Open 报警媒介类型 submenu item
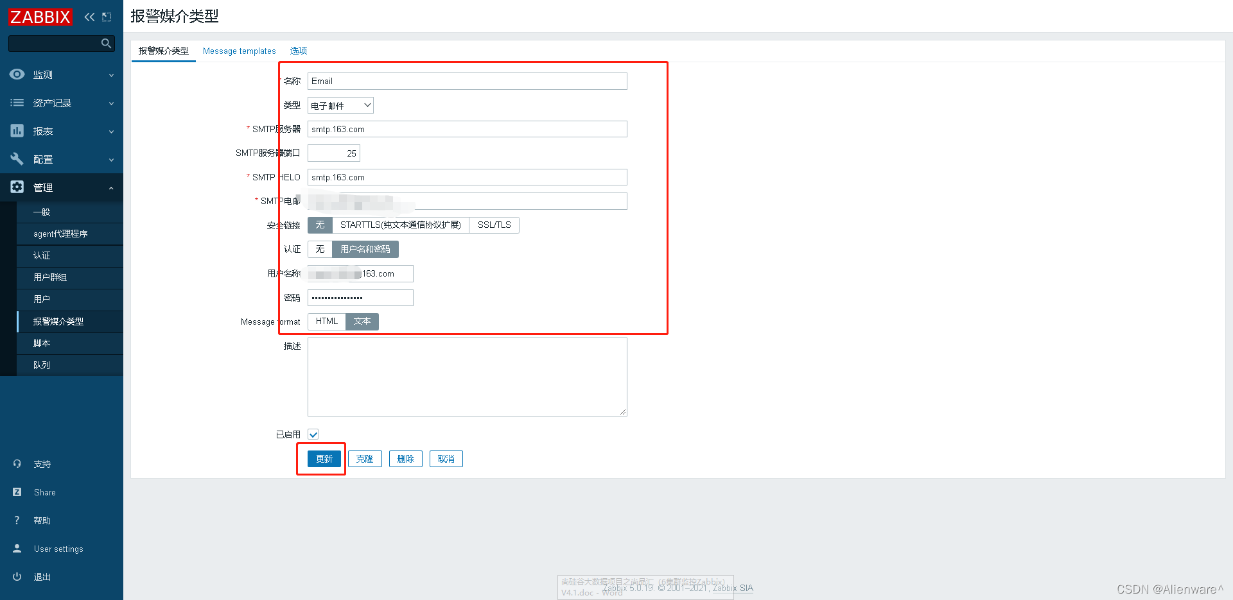This screenshot has height=600, width=1233. pyautogui.click(x=70, y=321)
